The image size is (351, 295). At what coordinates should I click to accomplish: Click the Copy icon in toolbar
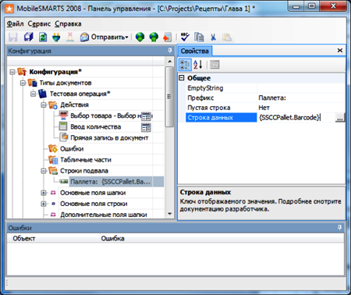point(199,37)
